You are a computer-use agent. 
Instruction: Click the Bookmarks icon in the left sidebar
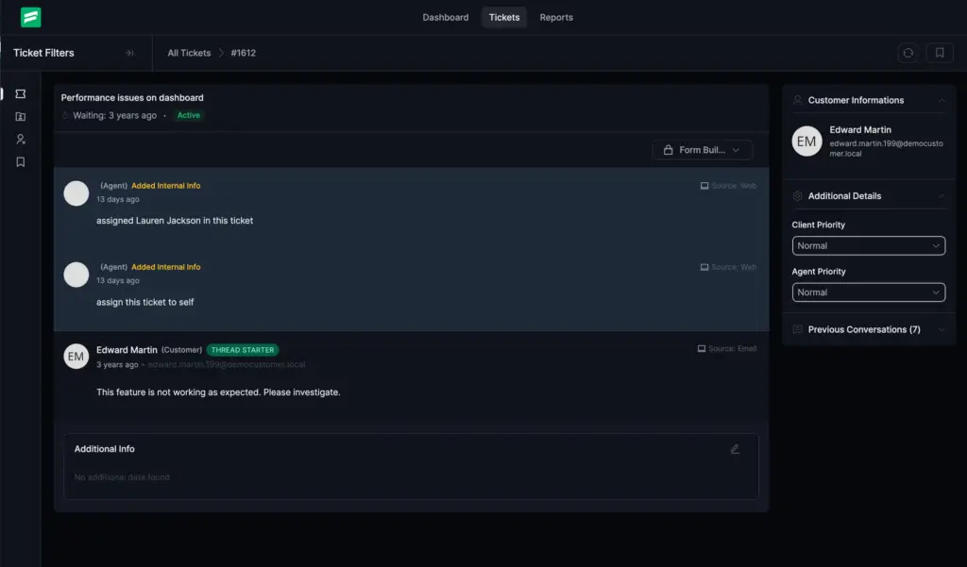point(21,161)
